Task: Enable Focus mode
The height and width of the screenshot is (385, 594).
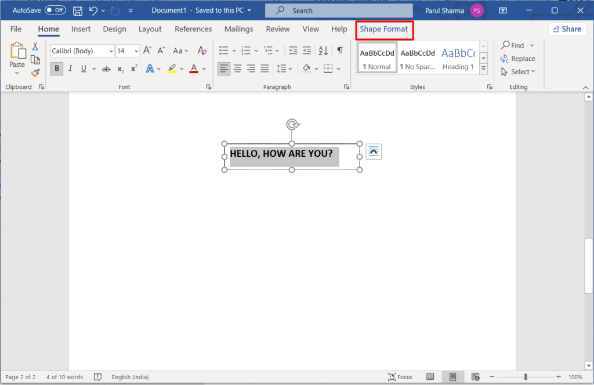Action: coord(400,377)
